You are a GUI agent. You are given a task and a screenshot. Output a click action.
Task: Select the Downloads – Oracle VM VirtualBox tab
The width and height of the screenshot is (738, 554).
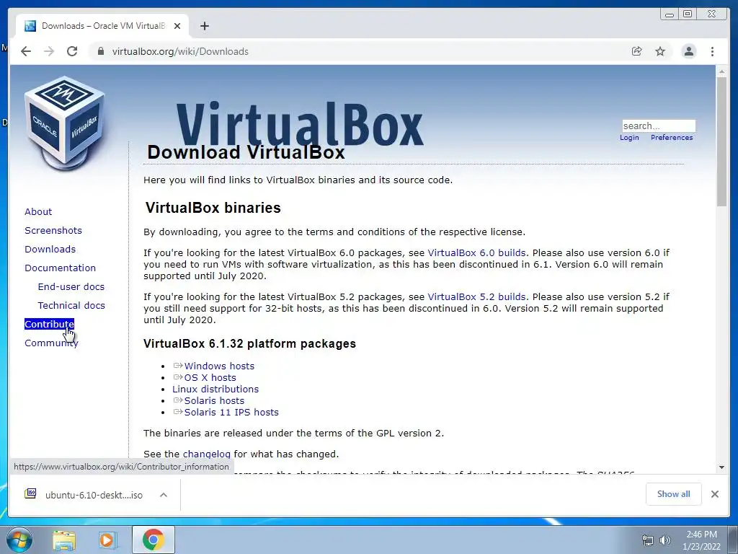pos(102,26)
